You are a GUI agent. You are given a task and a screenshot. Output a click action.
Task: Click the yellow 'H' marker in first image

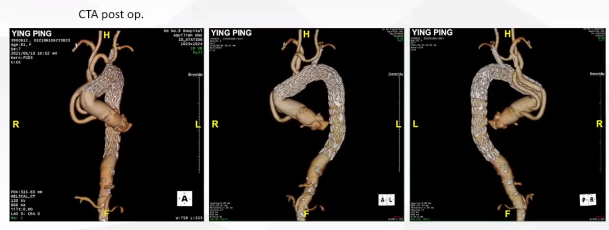[106, 35]
